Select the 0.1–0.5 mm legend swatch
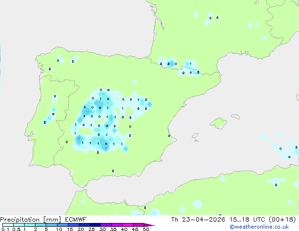Screen dimensions: 299x231 point(8,225)
